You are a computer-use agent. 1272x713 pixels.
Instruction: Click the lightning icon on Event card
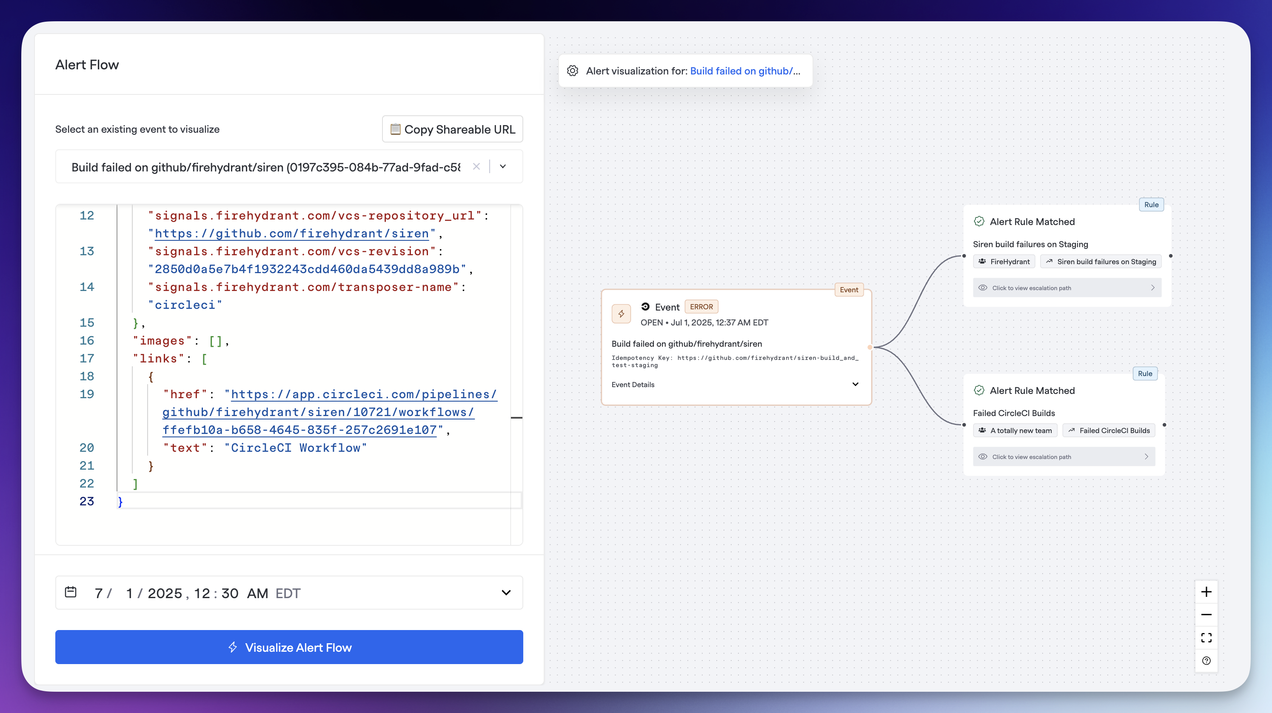[621, 314]
